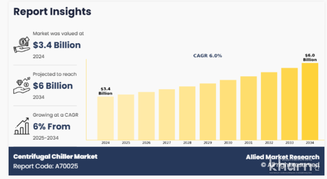
Task: Click the 2032 year label on the axis
Action: [269, 143]
